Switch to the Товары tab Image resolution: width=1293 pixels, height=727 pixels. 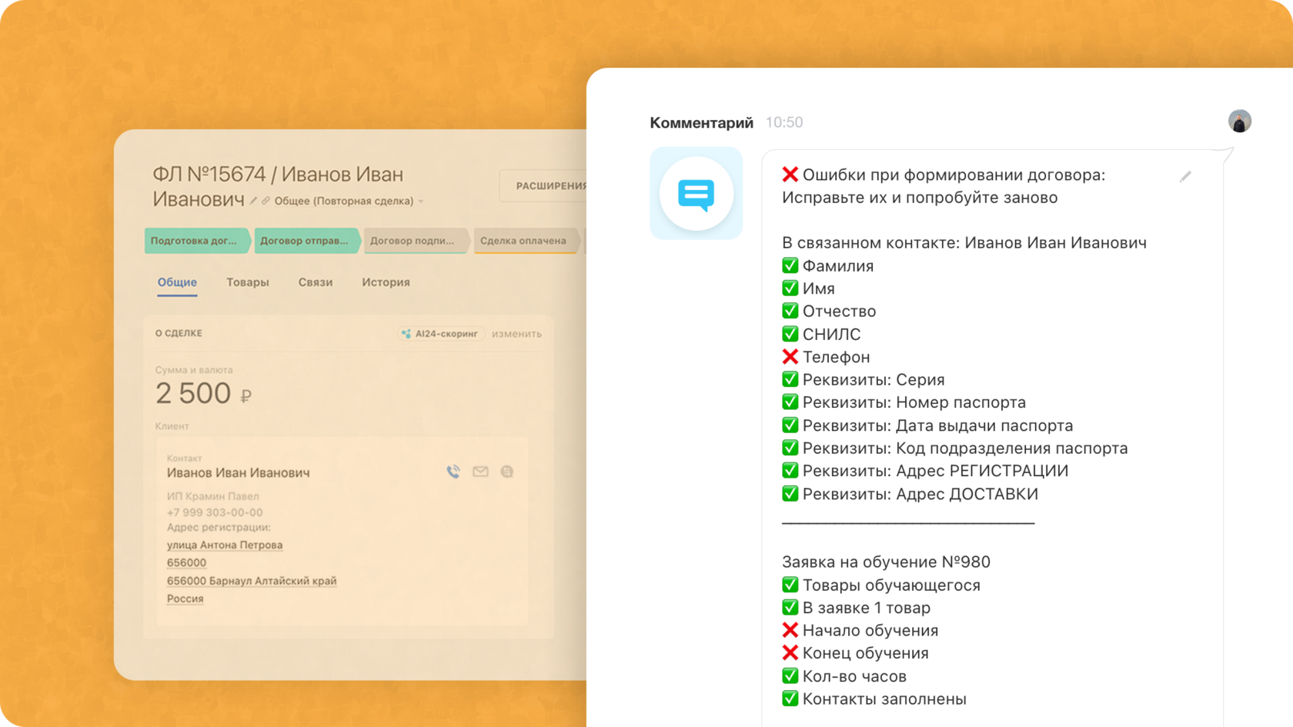pos(248,282)
